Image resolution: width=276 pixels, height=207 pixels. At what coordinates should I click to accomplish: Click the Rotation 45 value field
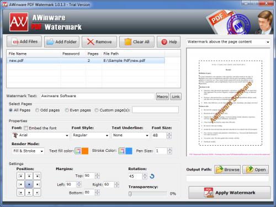click(135, 176)
